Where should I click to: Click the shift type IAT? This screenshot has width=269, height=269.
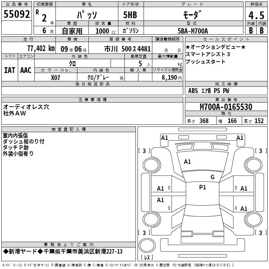(10, 70)
